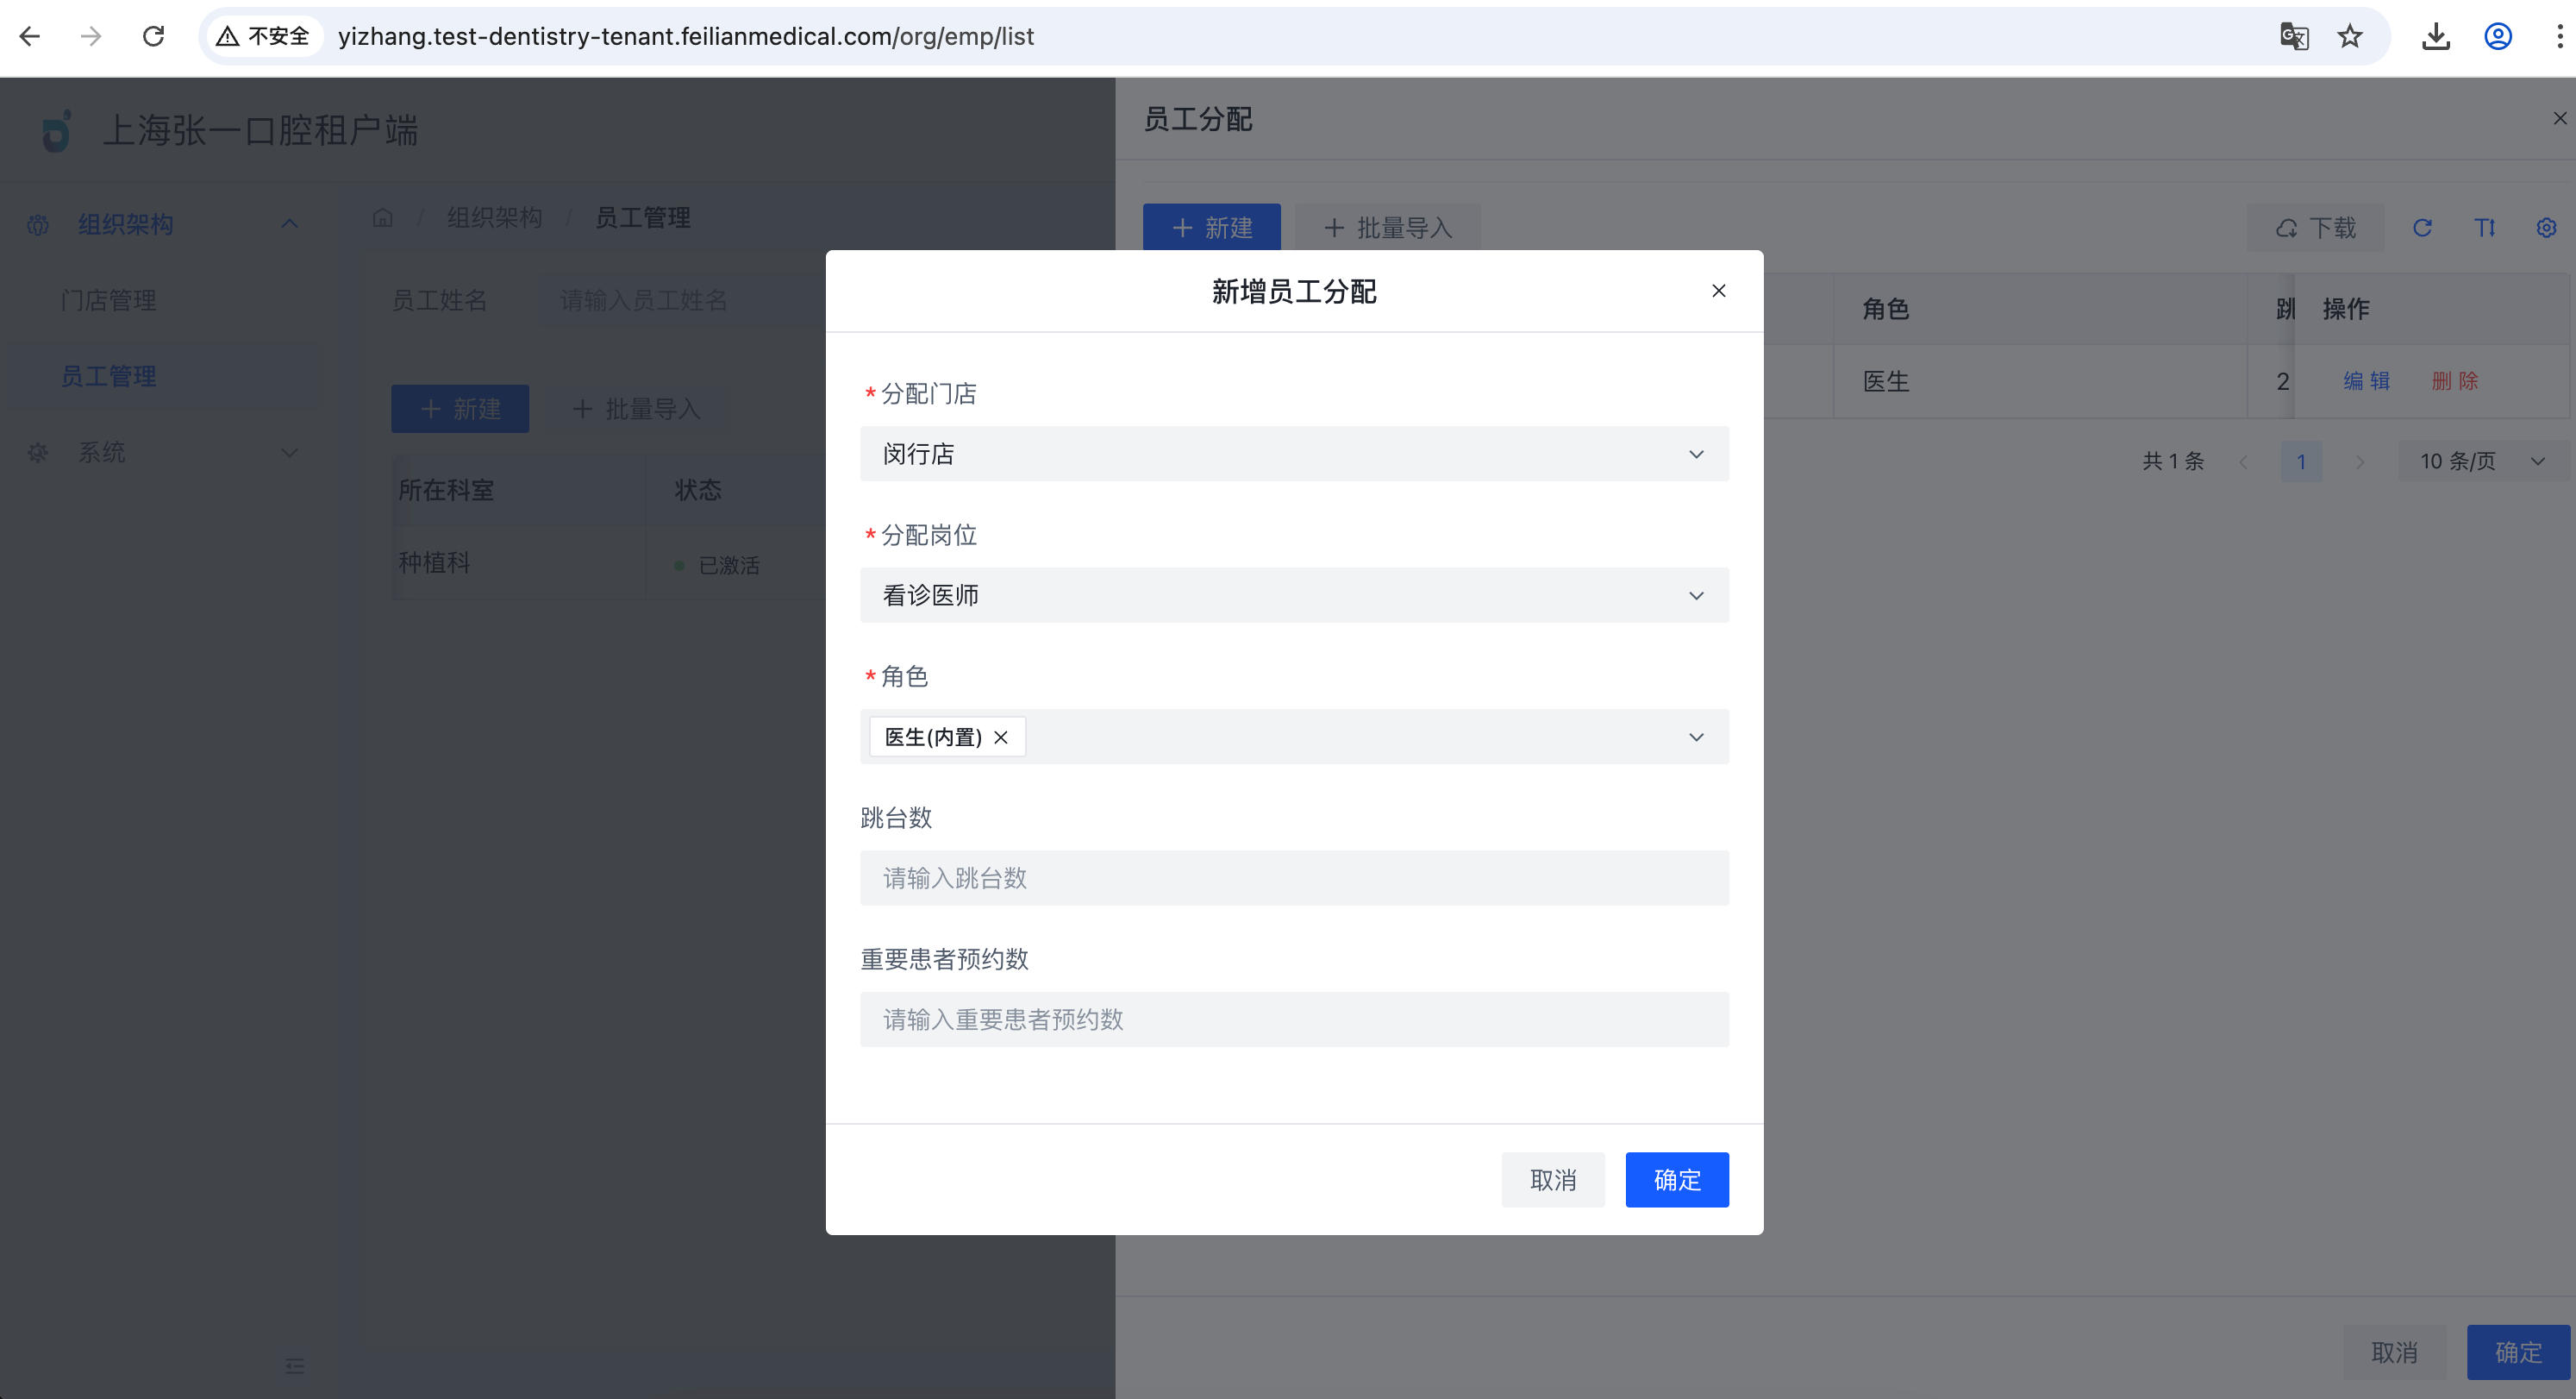Close the 员工分配 drawer panel
Viewport: 2576px width, 1399px height.
(x=2559, y=119)
